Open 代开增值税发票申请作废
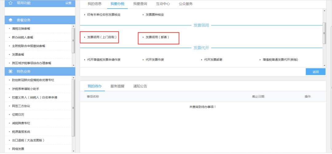The width and height of the screenshot is (332, 154). 104,60
